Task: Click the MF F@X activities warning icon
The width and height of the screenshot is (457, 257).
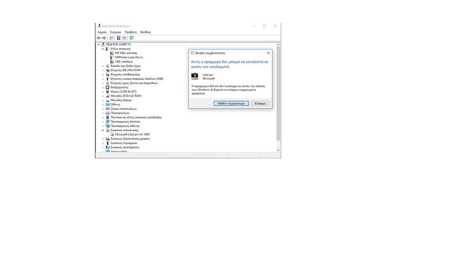Action: [x=112, y=53]
